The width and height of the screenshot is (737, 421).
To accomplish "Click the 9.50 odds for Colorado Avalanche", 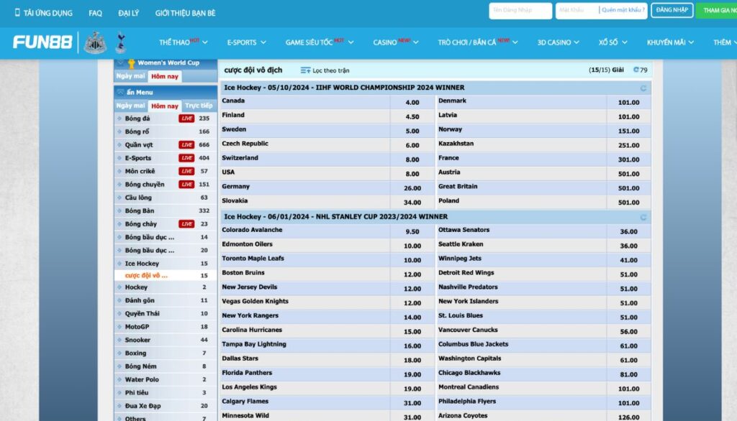I will coord(412,231).
